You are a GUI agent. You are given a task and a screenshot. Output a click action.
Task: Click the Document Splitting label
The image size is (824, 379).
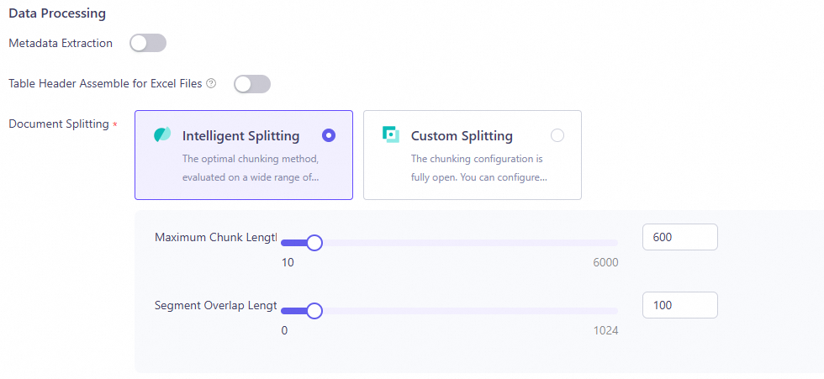click(59, 124)
